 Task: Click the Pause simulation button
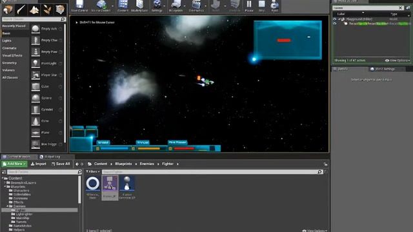point(249,5)
